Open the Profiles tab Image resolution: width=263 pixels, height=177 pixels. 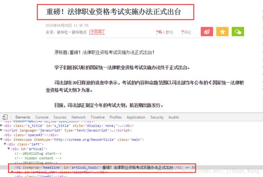tap(116, 117)
